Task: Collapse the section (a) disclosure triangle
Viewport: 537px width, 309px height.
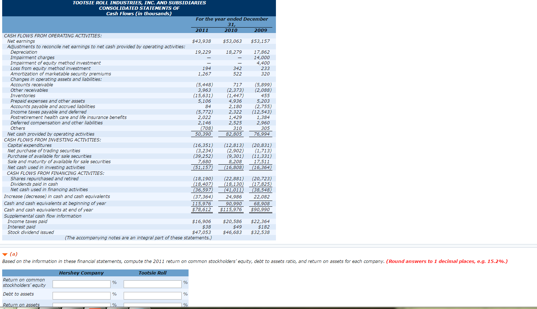Action: click(5, 254)
